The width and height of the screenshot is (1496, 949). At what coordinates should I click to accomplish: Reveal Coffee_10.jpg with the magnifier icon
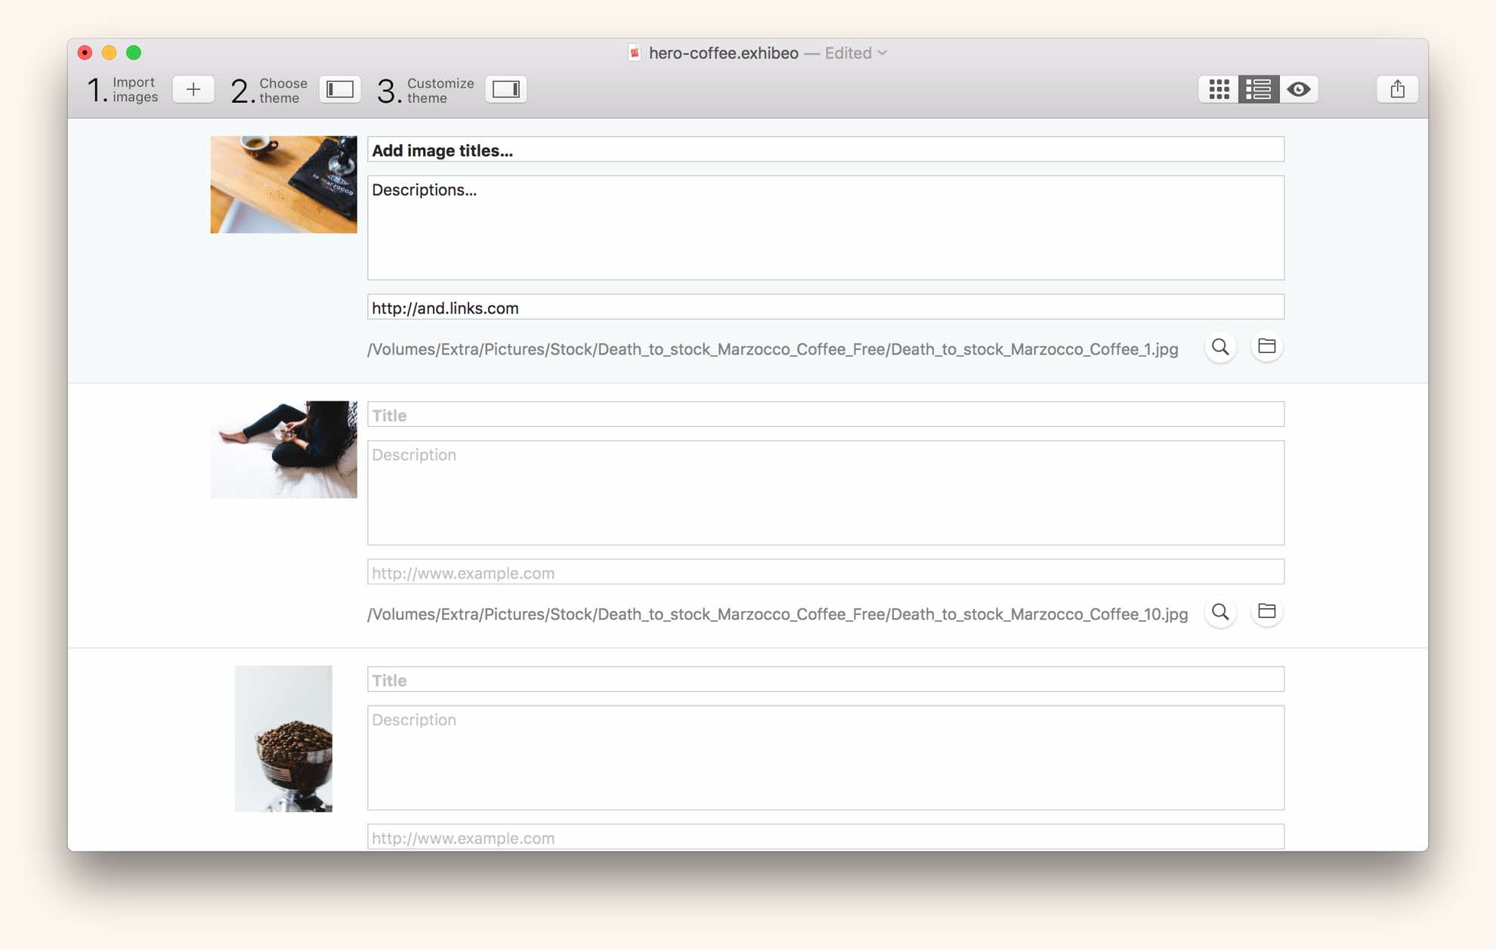click(1220, 612)
